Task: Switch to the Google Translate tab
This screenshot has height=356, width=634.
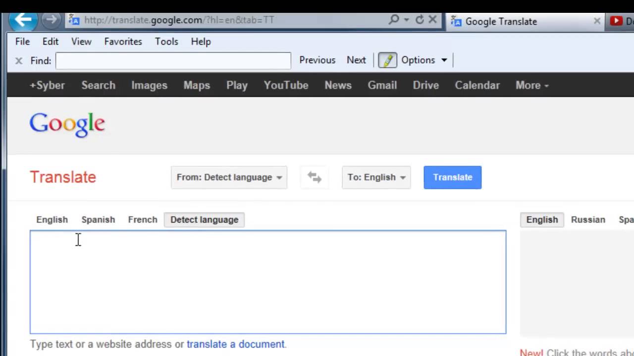Action: point(525,21)
